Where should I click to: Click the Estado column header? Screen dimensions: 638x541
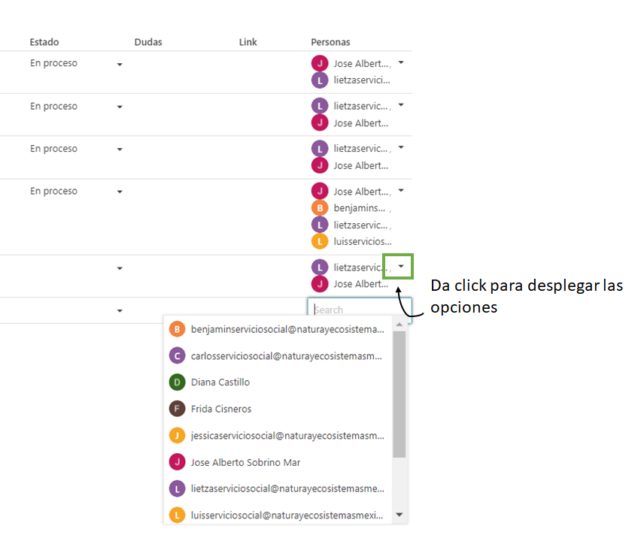(x=44, y=42)
